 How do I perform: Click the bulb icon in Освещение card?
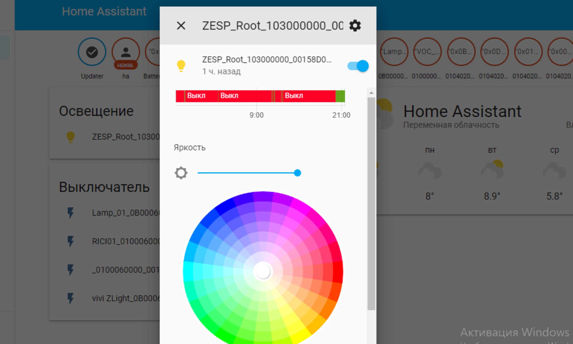[70, 137]
